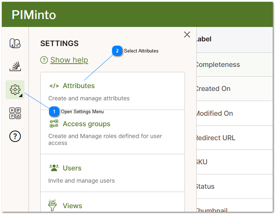276x215 pixels.
Task: Select the Completeness row
Action: (x=235, y=64)
